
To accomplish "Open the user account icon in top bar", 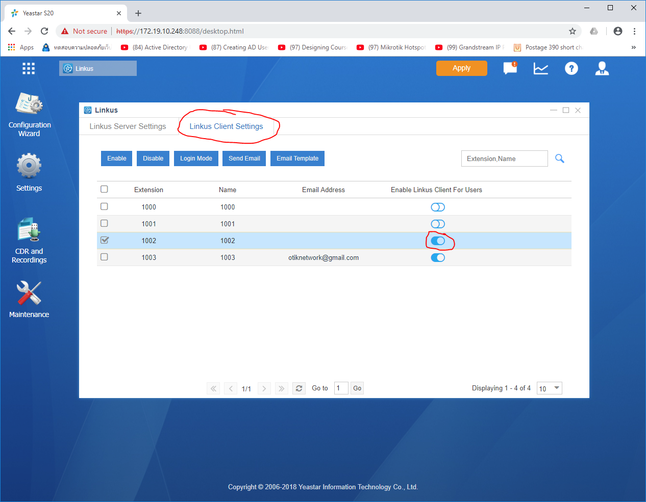I will pos(602,68).
